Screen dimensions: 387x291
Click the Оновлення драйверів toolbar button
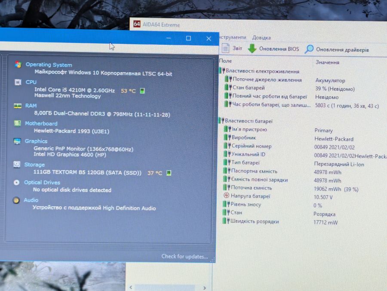(x=337, y=49)
